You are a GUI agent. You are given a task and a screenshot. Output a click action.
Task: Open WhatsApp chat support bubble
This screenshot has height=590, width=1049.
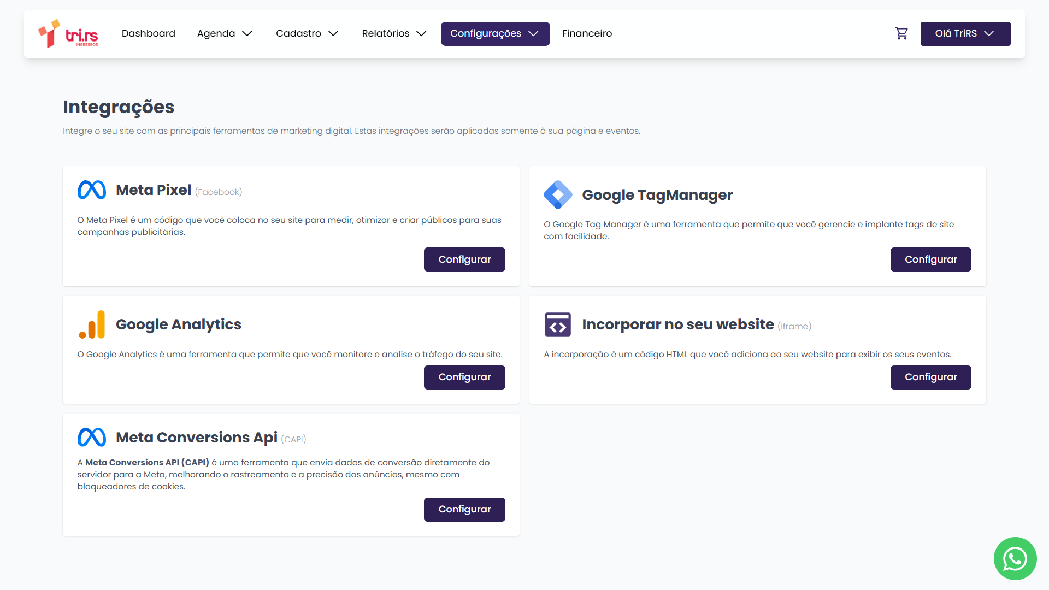(1015, 558)
